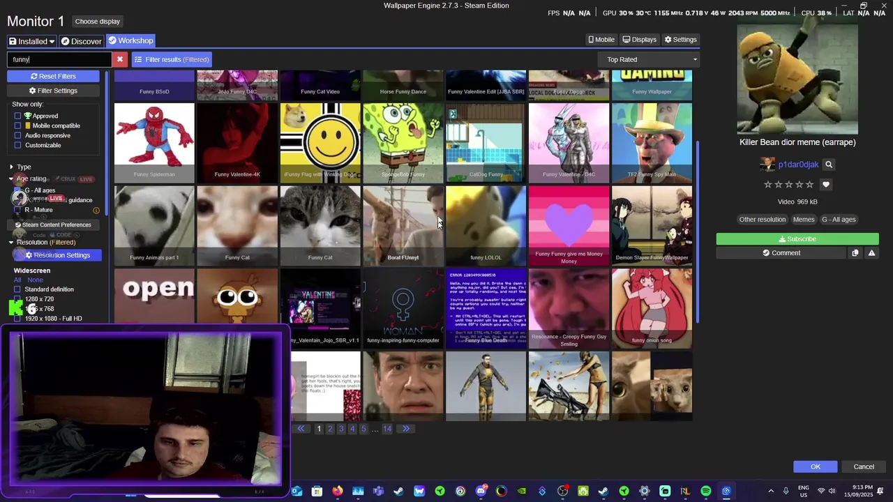Image resolution: width=893 pixels, height=502 pixels.
Task: Go to next page with double arrow
Action: coord(406,429)
